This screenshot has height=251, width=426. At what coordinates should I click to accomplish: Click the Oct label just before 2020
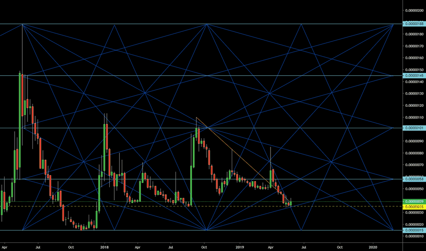[340, 247]
